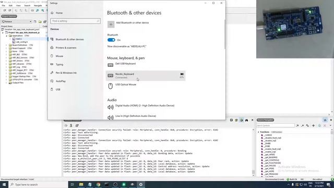334x188 pixels.
Task: Open Typing settings page
Action: [x=59, y=64]
